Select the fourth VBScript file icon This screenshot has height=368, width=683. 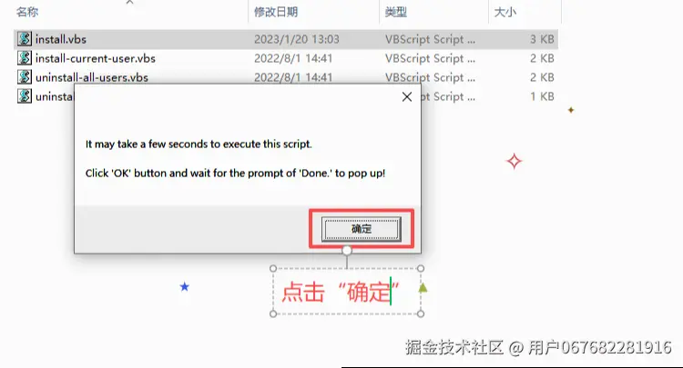coord(25,96)
